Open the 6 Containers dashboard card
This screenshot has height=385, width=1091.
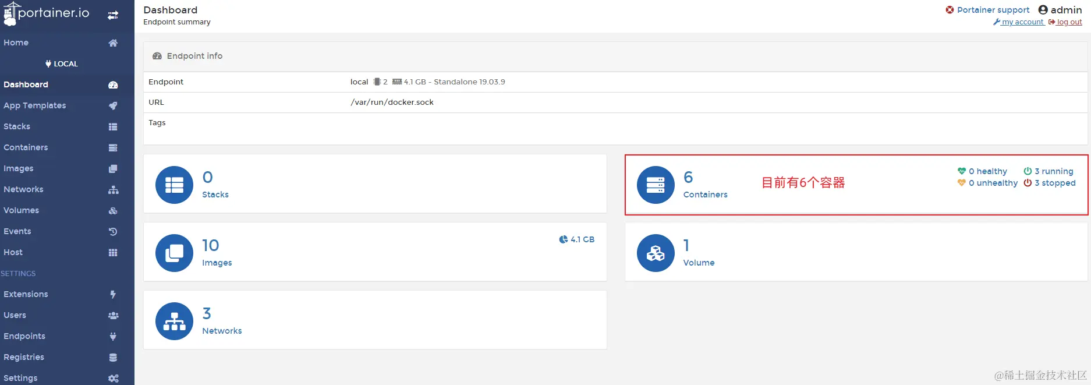[x=856, y=184]
